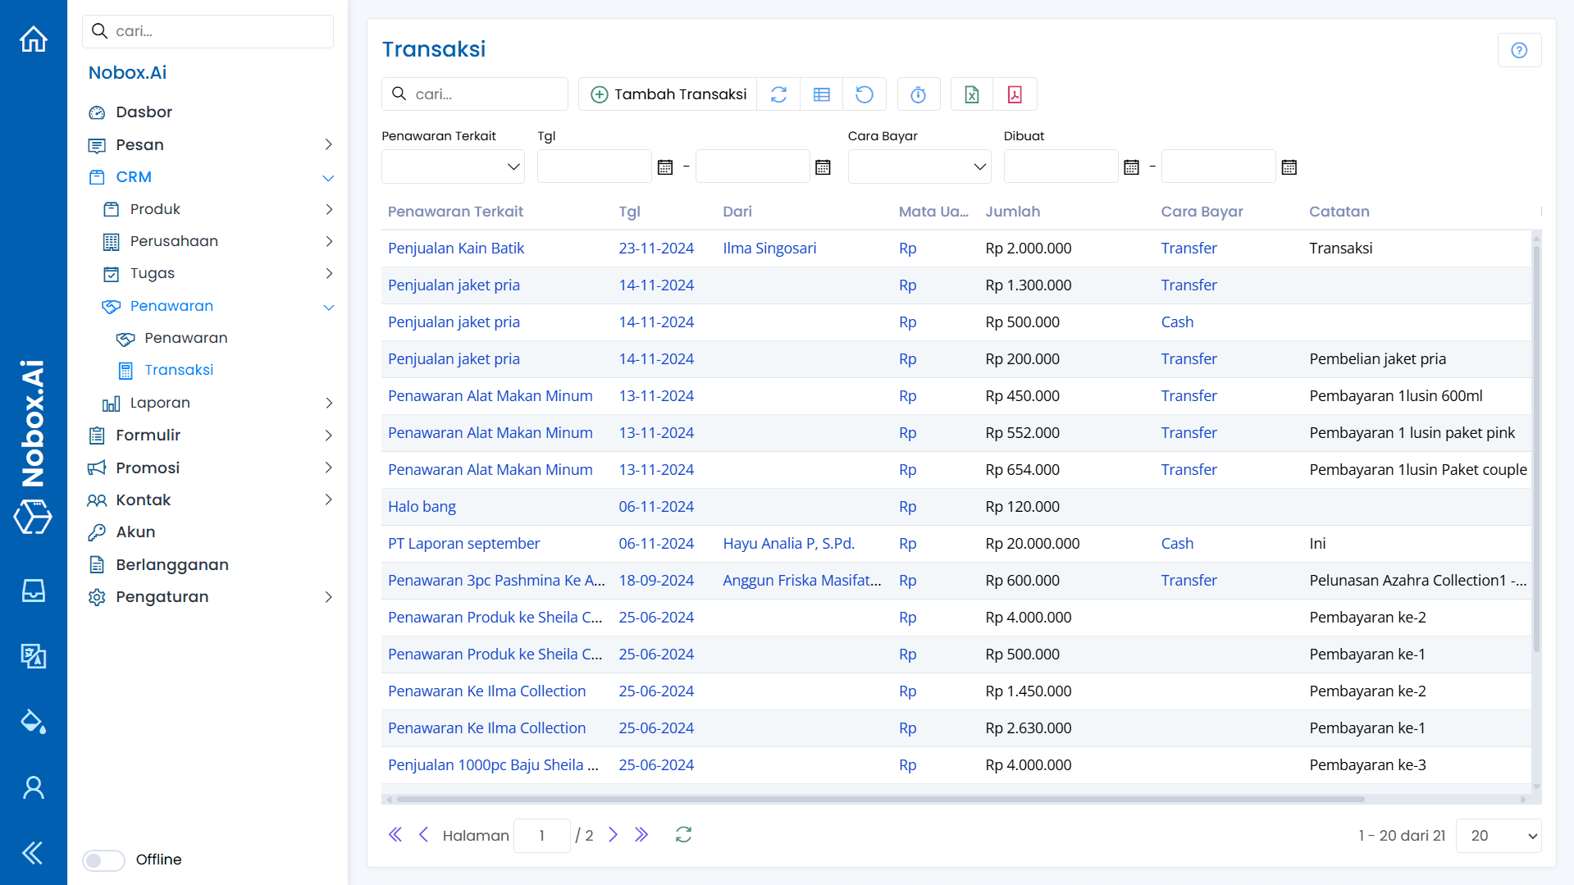This screenshot has width=1574, height=885.
Task: Open the Cara Bayar dropdown
Action: [x=919, y=166]
